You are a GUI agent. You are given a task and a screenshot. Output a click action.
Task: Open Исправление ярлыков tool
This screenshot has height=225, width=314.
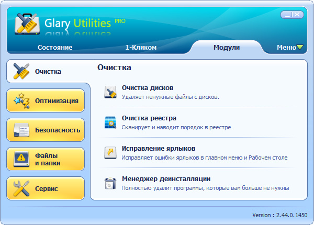coord(159,149)
